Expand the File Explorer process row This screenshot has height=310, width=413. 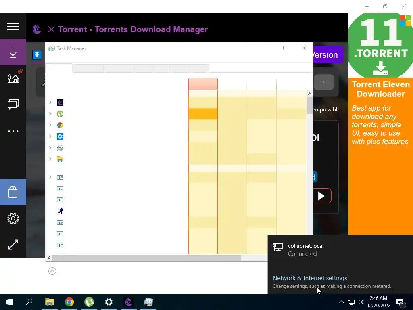(x=50, y=159)
